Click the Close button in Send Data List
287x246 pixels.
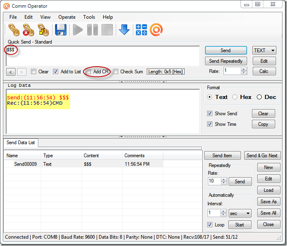click(269, 224)
